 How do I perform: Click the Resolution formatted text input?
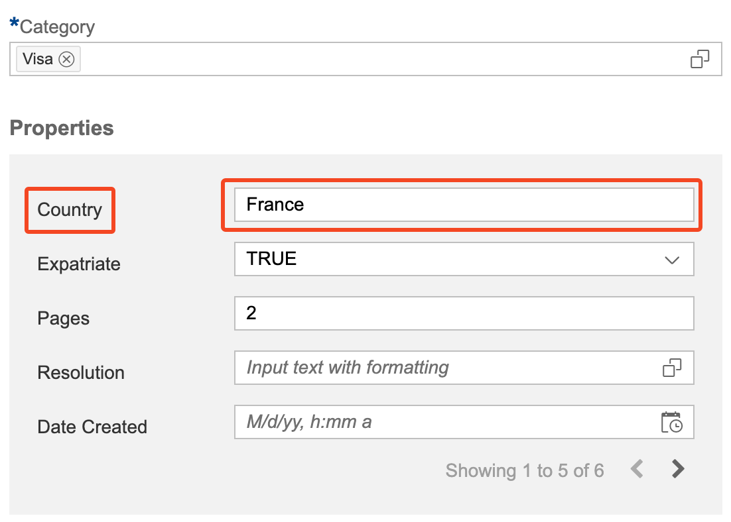coord(444,368)
